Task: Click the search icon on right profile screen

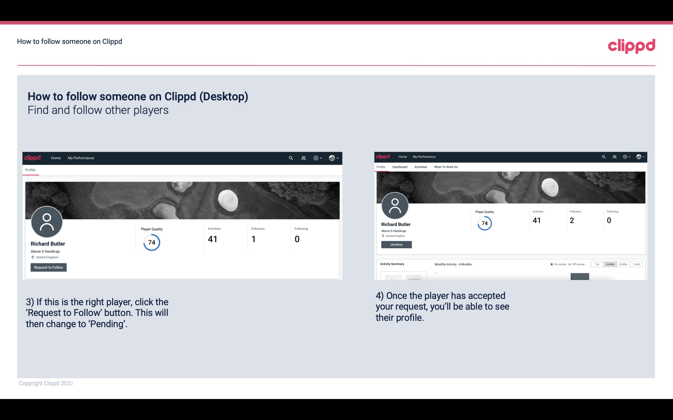Action: (604, 156)
